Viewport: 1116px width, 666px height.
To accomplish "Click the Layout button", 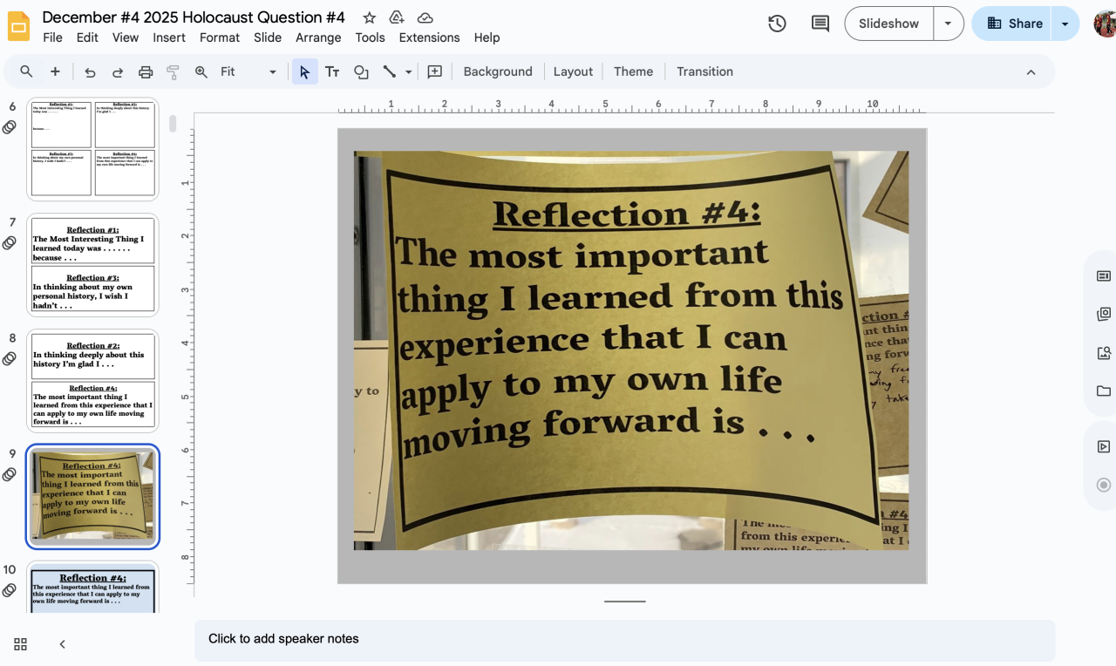I will 573,71.
